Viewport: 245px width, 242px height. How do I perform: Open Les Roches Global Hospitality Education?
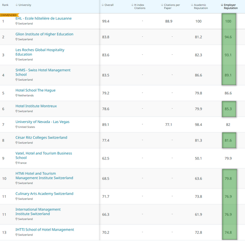click(x=40, y=52)
